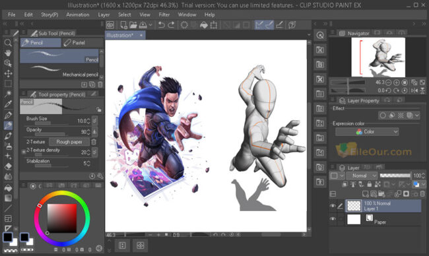Expand Layer Property effect dropdown arrow
Viewport: 429px width, 256px height.
417,115
